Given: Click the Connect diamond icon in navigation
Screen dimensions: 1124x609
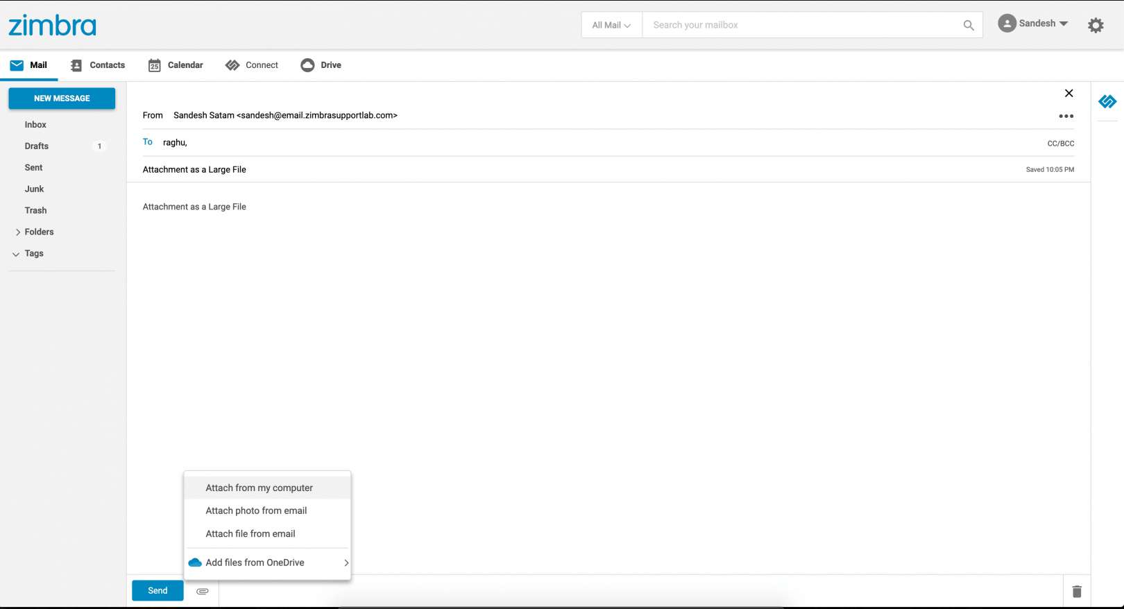Looking at the screenshot, I should (232, 65).
